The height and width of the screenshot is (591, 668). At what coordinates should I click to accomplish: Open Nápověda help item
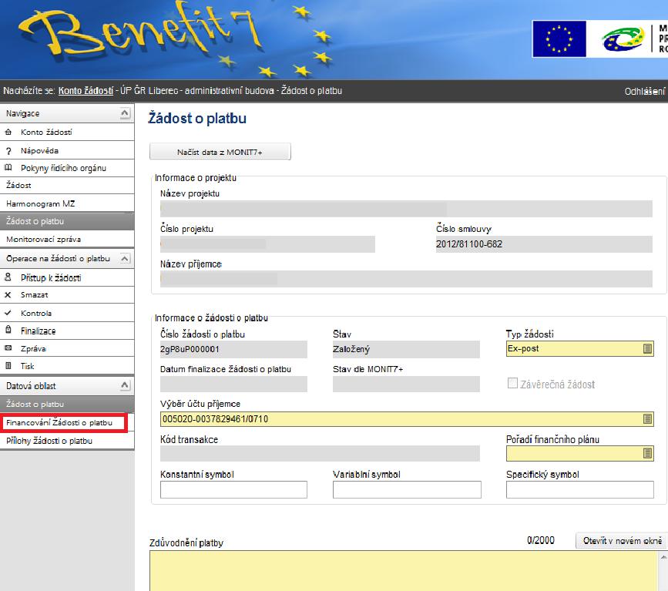click(x=67, y=150)
